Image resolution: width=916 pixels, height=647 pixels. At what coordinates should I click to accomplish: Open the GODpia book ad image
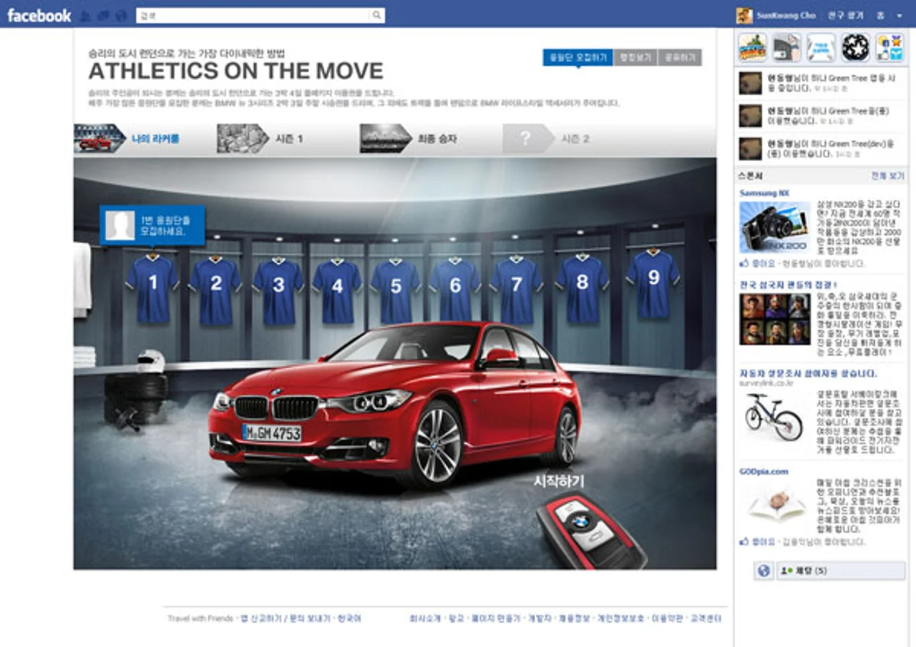(x=776, y=505)
